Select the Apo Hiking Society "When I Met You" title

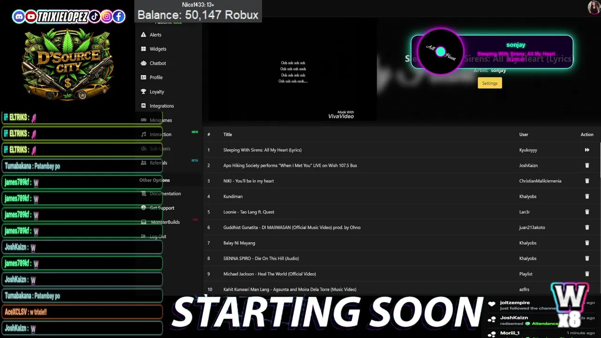[290, 166]
